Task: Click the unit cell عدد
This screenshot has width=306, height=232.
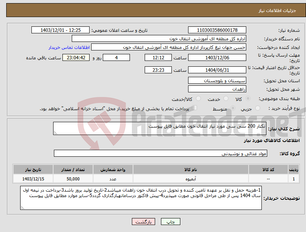Action: point(113,179)
